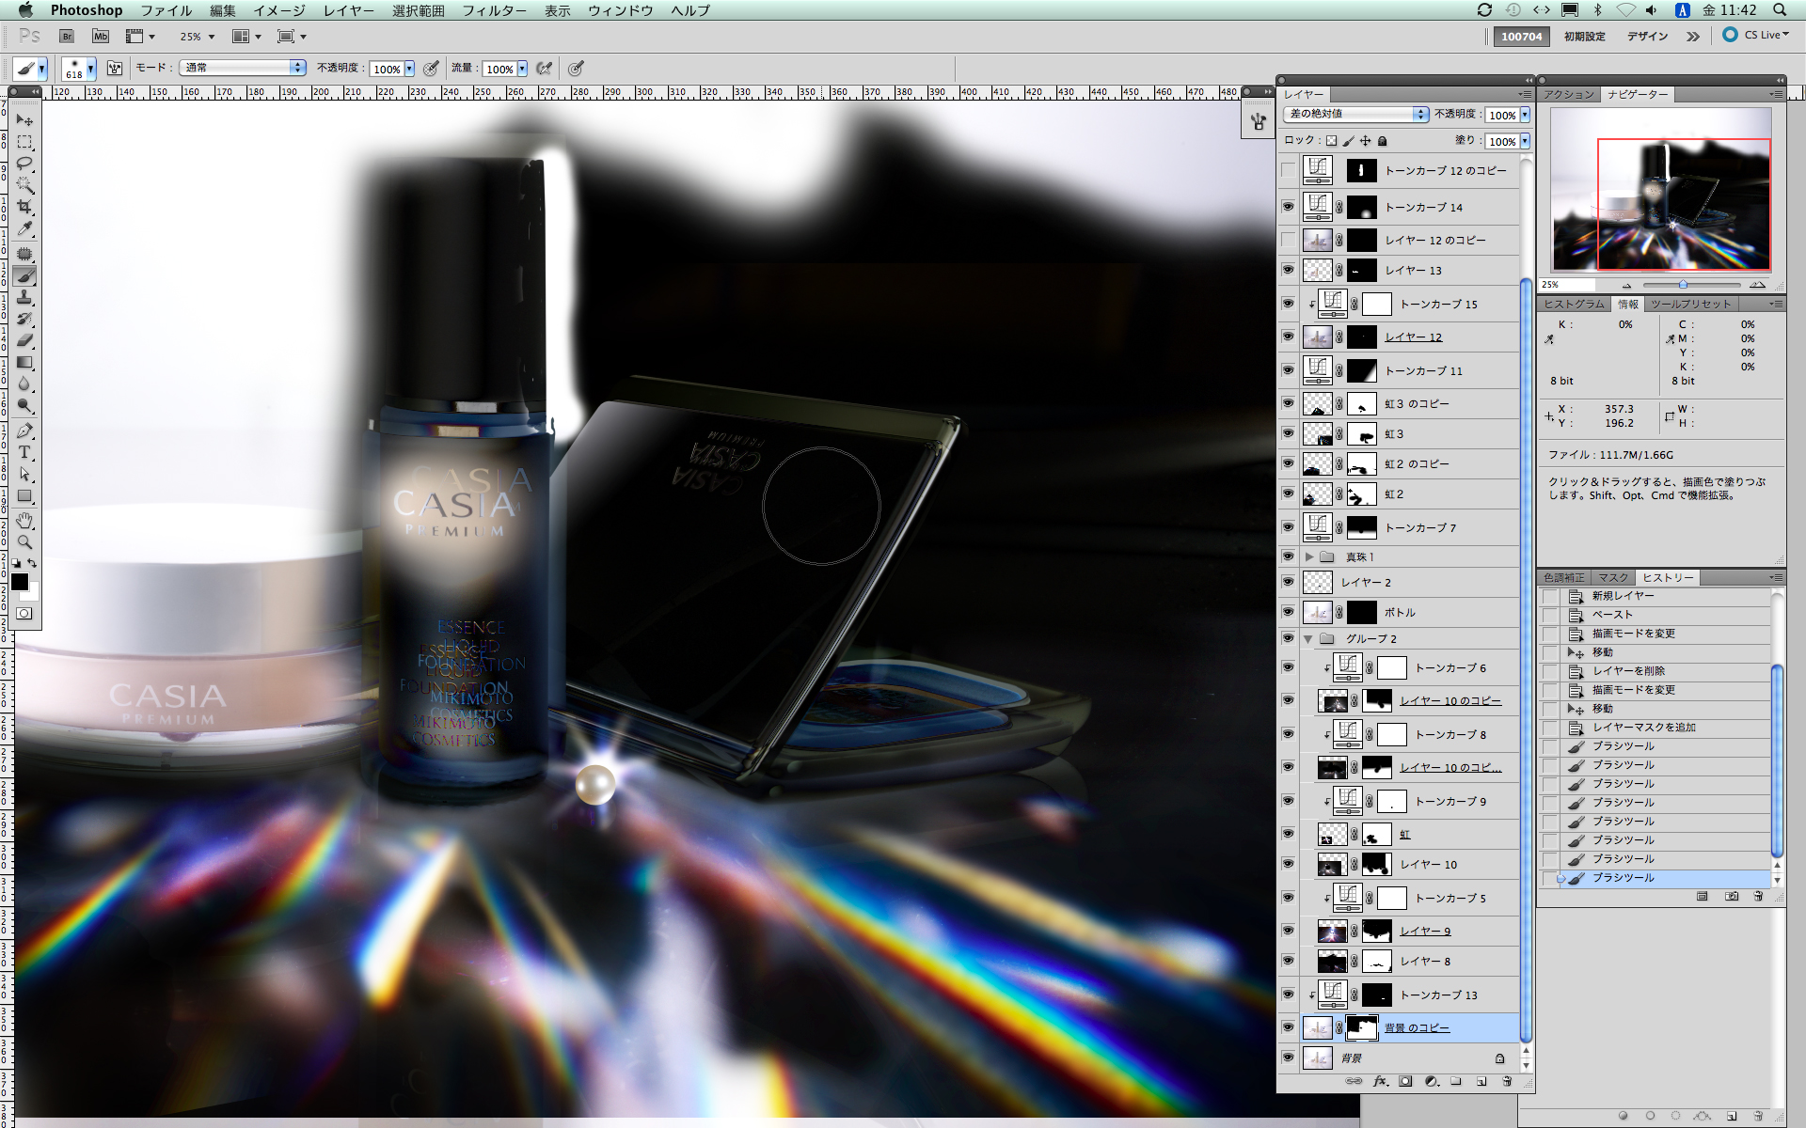Collapse the グループ 2 layer group
The width and height of the screenshot is (1806, 1128).
coord(1308,639)
